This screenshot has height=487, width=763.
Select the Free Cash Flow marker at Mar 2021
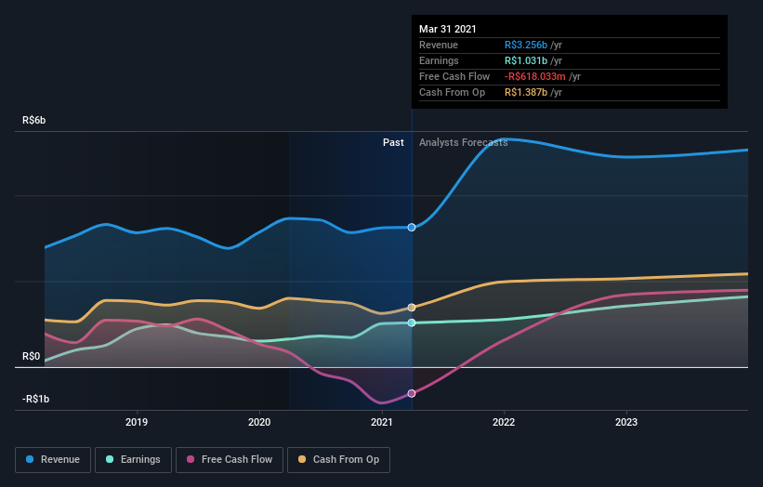pos(412,393)
